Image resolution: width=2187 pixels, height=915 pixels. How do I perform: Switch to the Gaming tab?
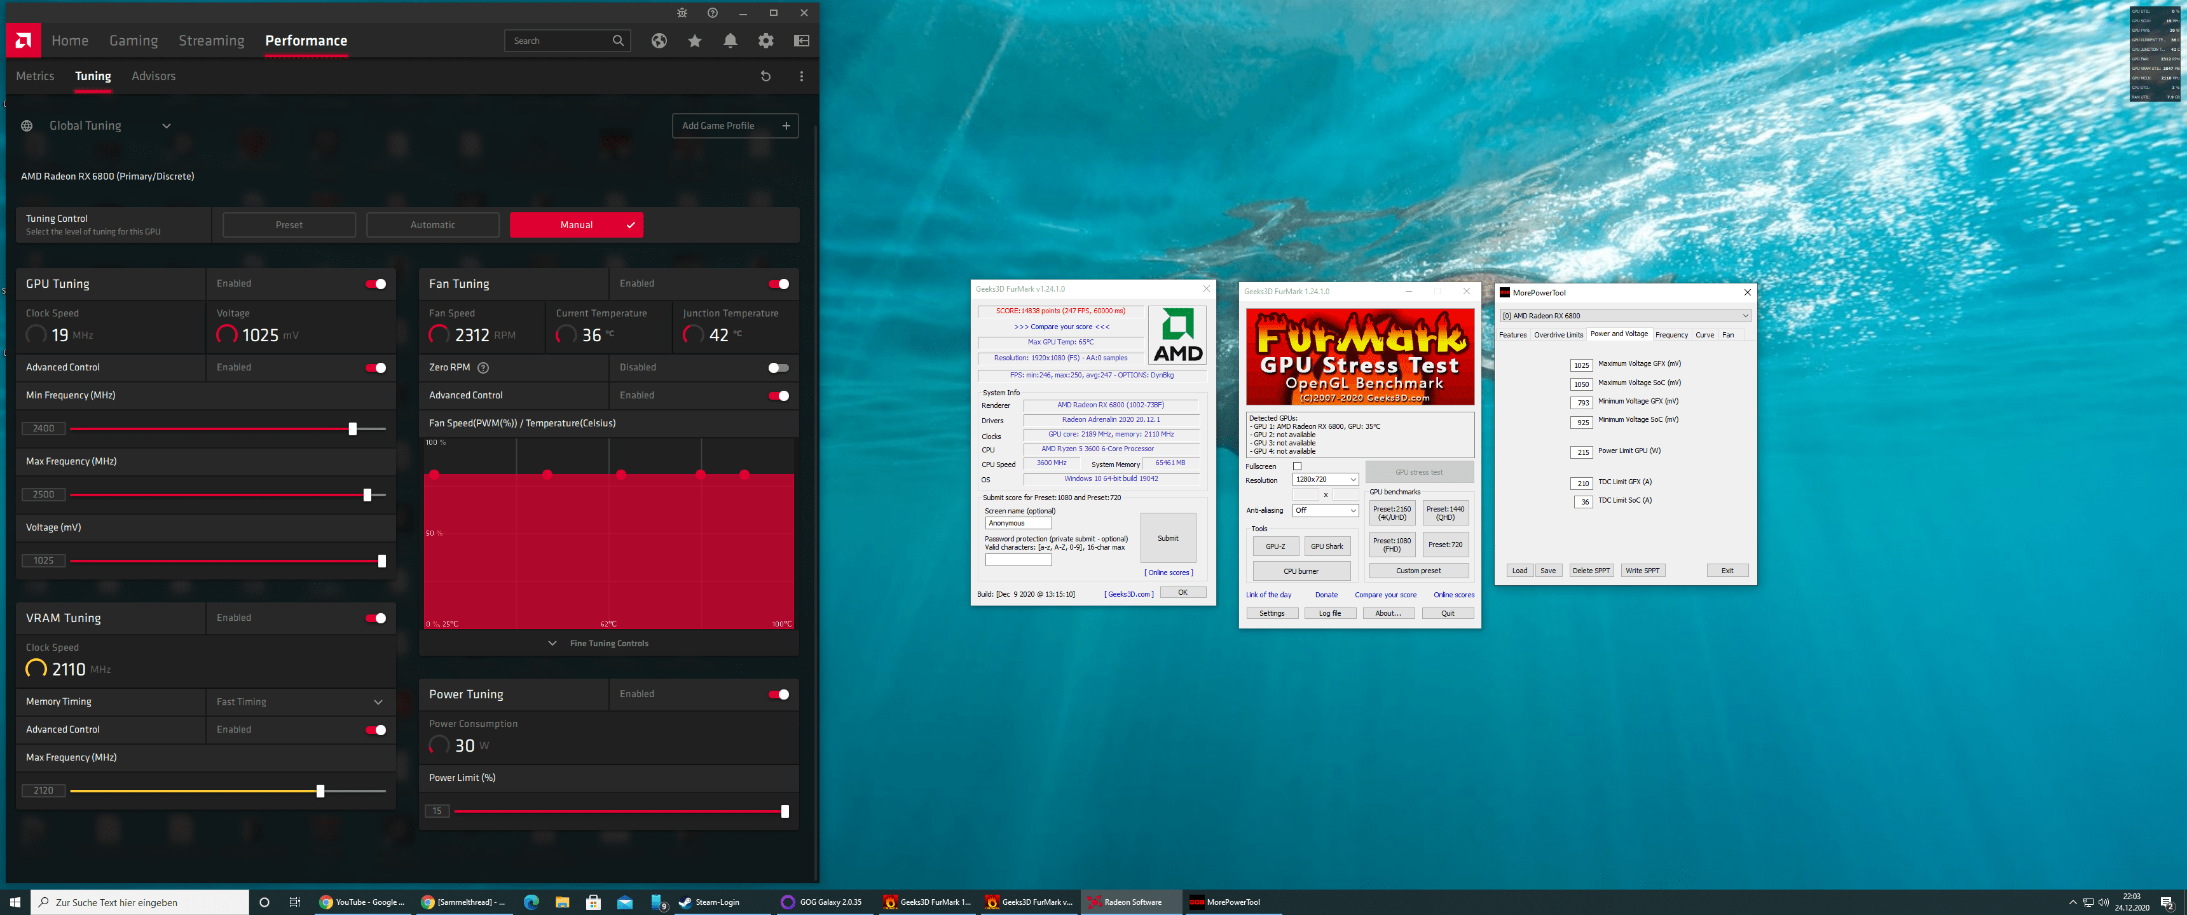(x=134, y=41)
